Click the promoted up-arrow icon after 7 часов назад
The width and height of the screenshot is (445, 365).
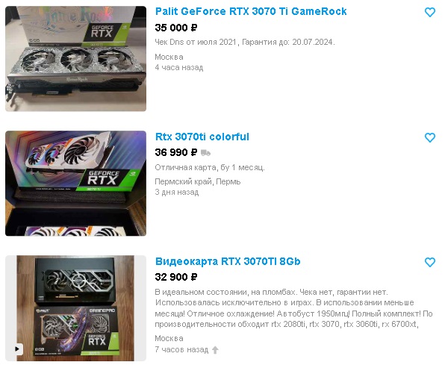point(215,349)
